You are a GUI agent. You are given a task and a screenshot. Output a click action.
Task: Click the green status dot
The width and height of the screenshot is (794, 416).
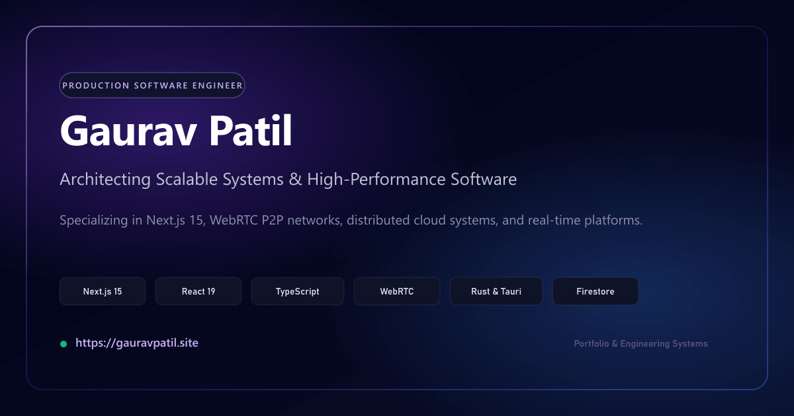pos(64,344)
